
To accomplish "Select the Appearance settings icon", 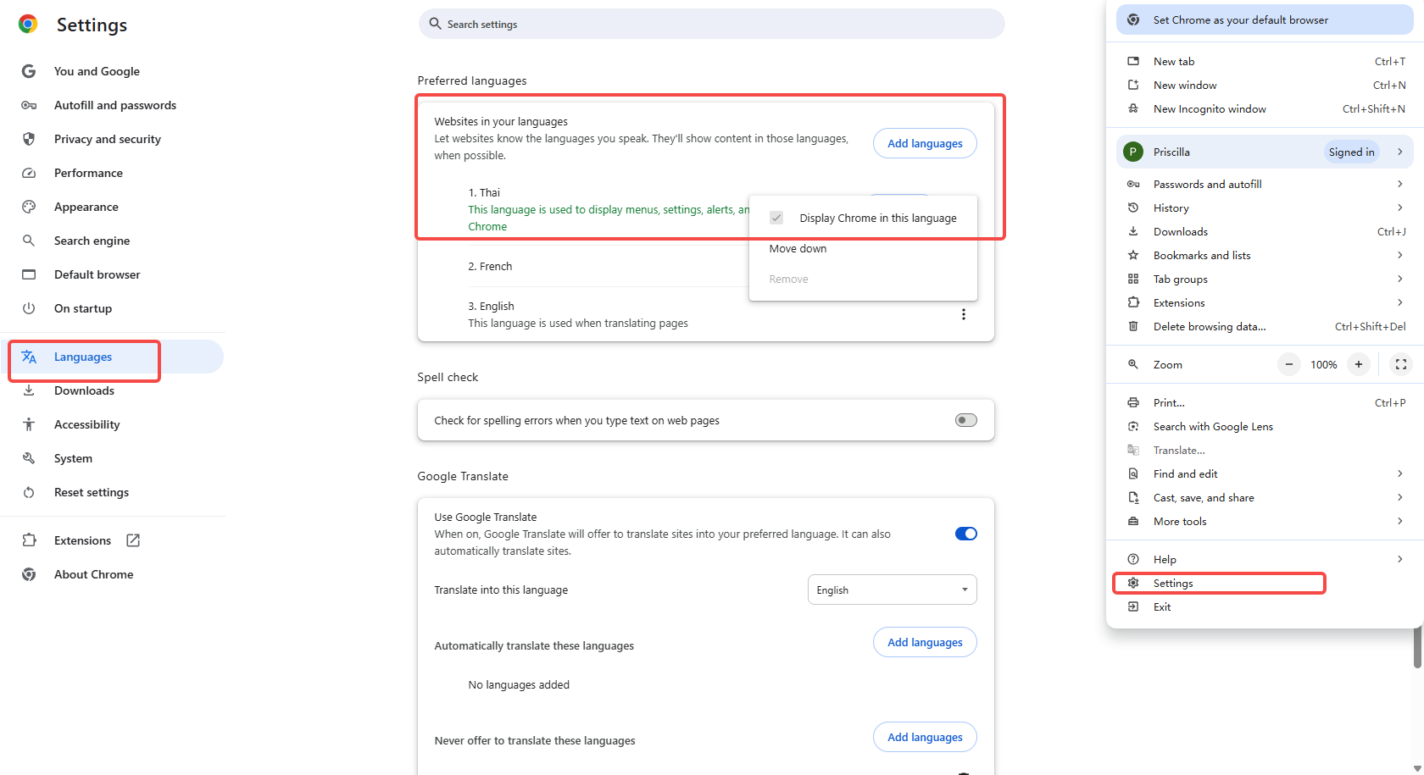I will coord(28,206).
